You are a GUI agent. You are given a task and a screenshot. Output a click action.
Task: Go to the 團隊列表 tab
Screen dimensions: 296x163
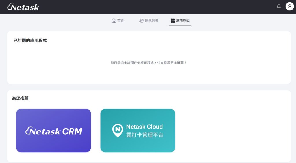[x=151, y=21]
